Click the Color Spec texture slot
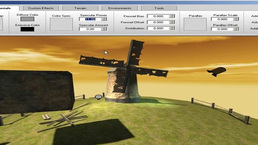This screenshot has height=145, width=258. click(61, 24)
